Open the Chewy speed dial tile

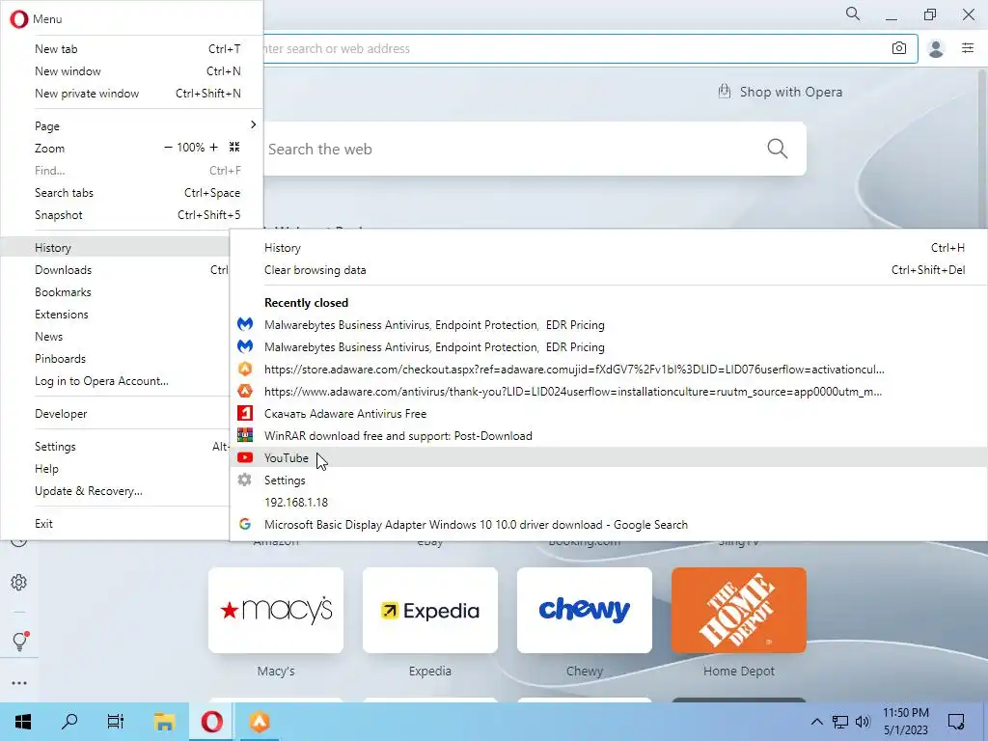[585, 610]
